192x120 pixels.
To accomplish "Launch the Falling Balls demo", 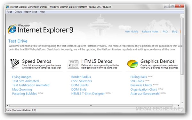I will click(139, 77).
